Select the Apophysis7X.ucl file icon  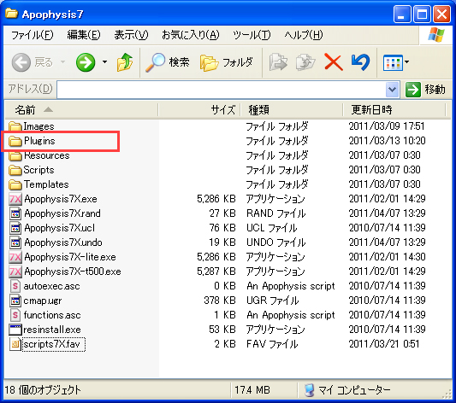[15, 228]
